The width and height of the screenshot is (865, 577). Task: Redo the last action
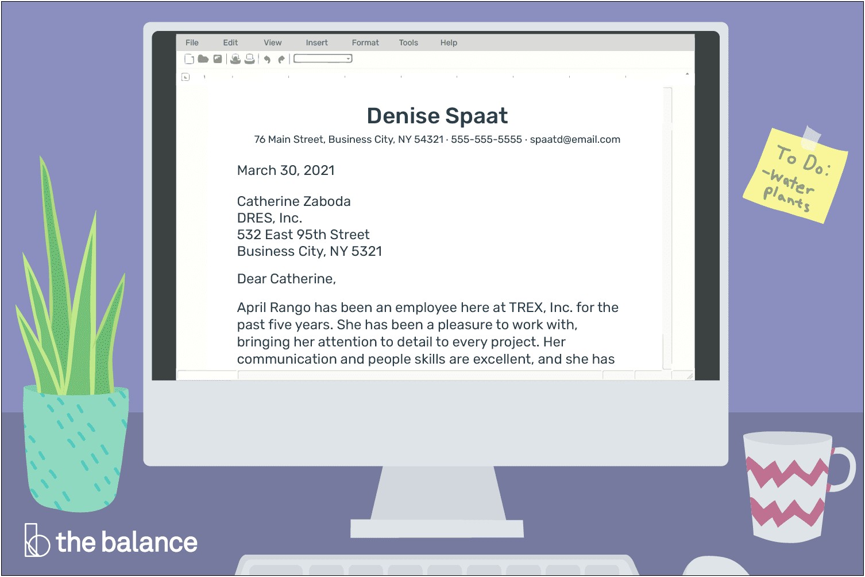pyautogui.click(x=281, y=59)
